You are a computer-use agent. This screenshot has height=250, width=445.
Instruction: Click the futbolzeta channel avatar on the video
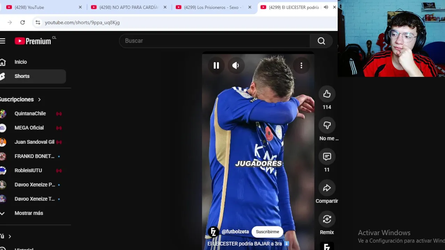[x=213, y=232]
